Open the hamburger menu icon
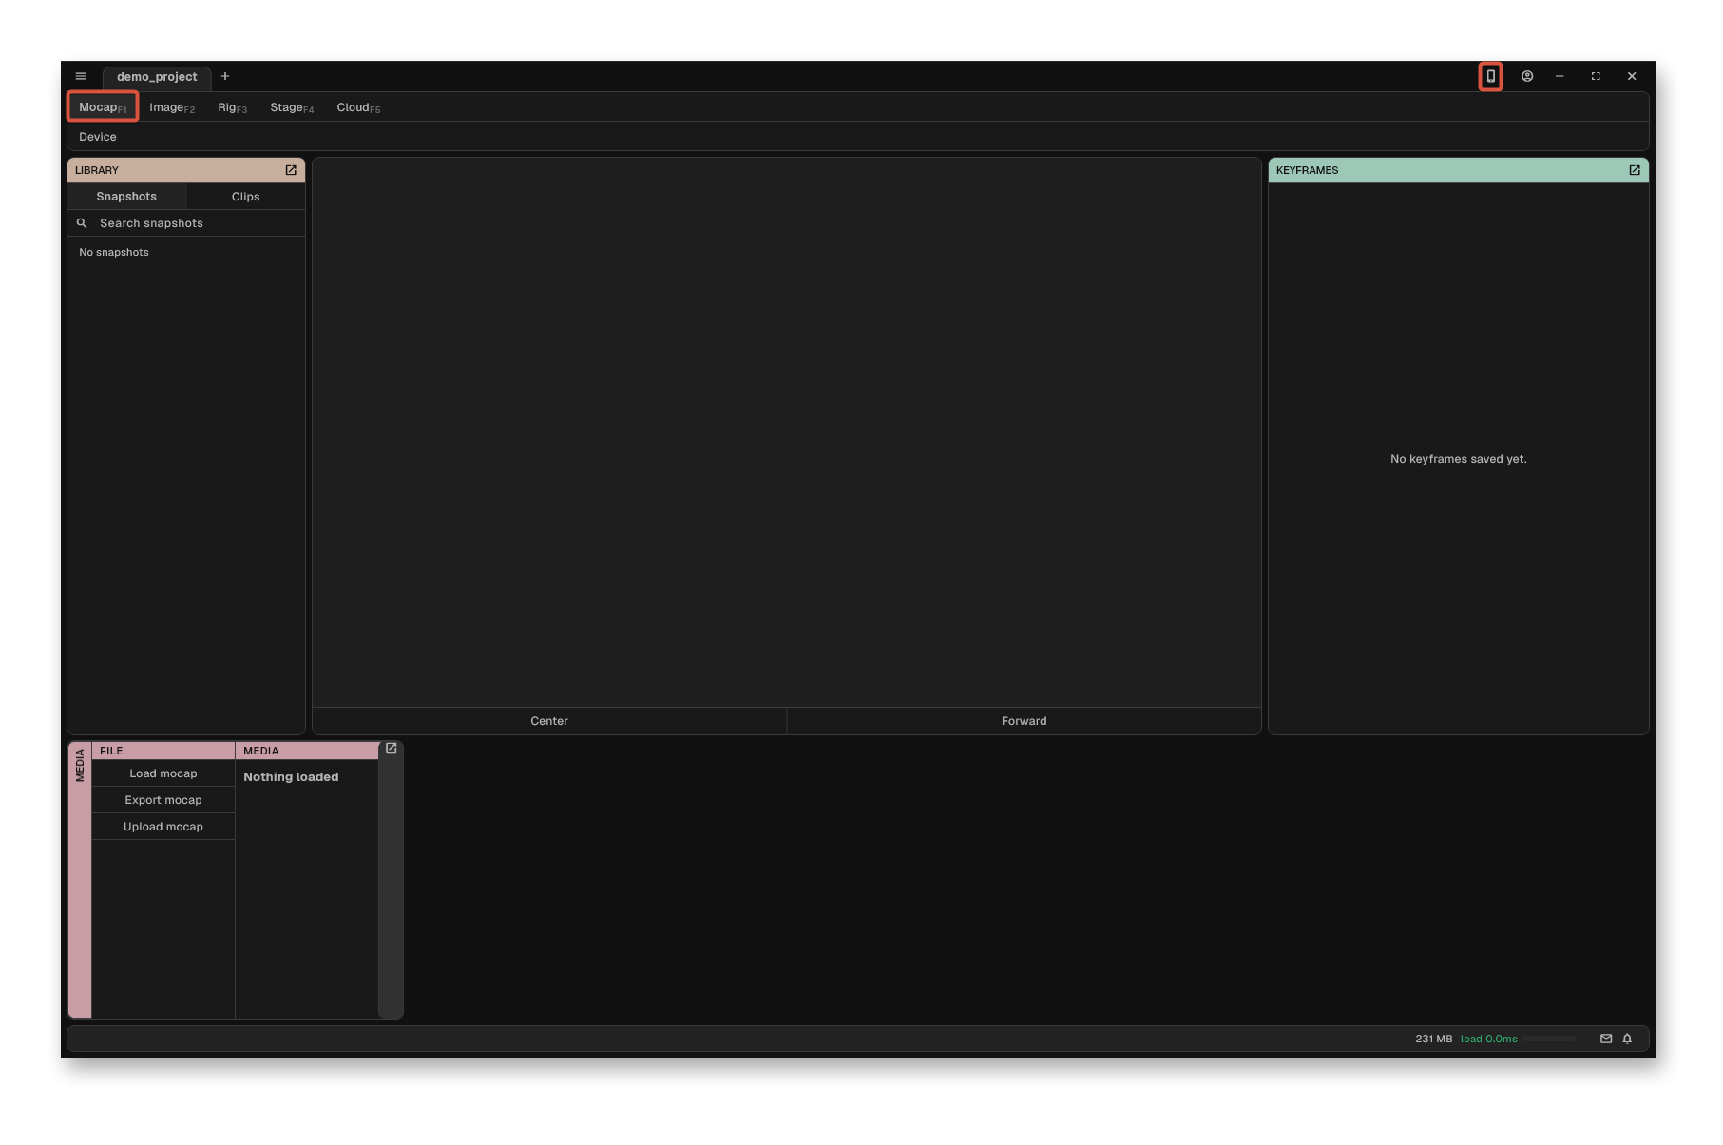Screen dimensions: 1723x1145 81,76
